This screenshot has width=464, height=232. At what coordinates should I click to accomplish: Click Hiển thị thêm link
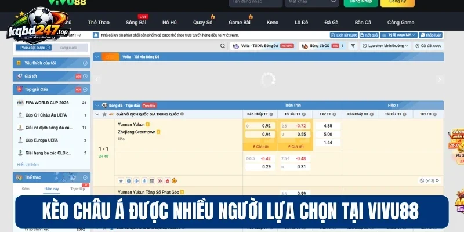(x=28, y=165)
